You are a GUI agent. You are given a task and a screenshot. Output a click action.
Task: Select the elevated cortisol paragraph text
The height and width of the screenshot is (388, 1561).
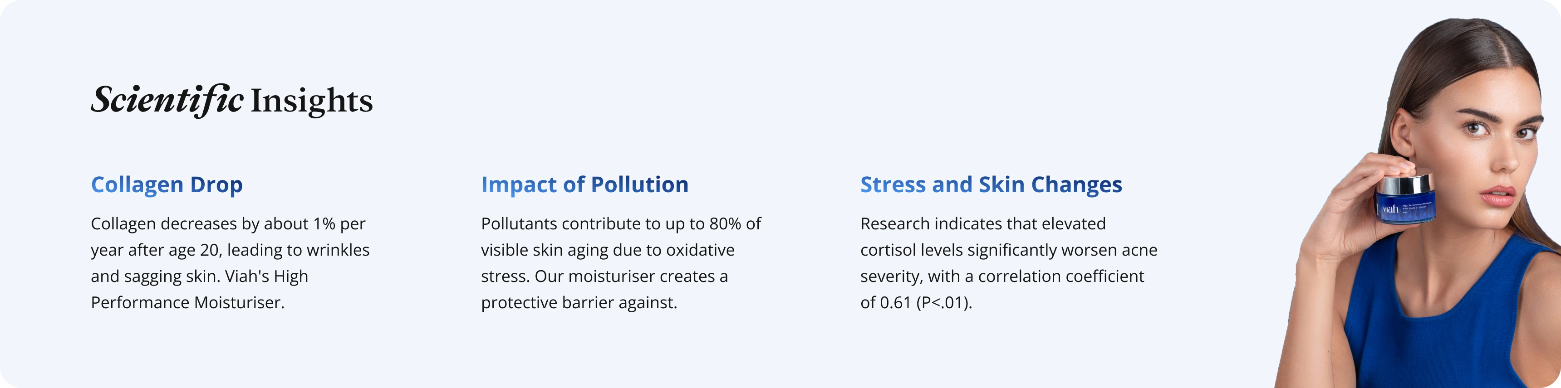(1009, 263)
